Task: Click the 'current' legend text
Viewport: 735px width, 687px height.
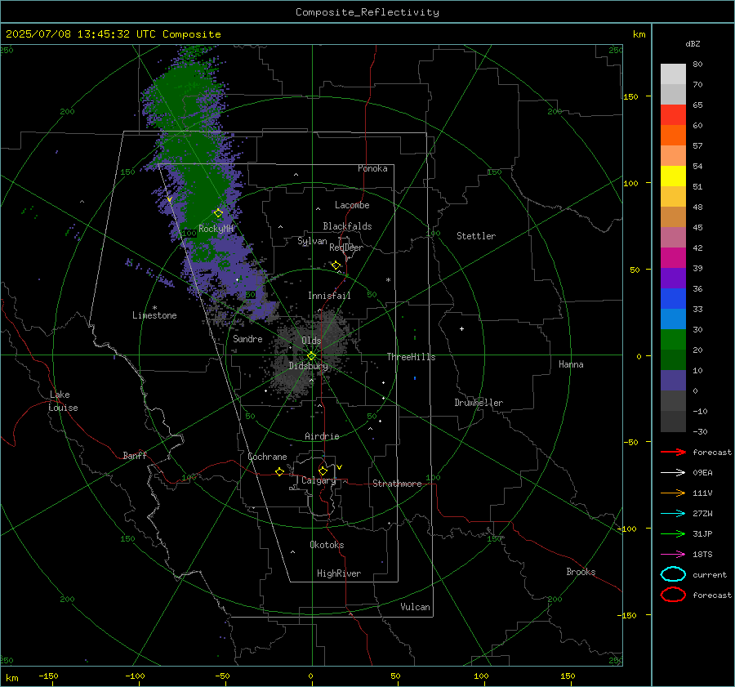Action: coord(710,575)
